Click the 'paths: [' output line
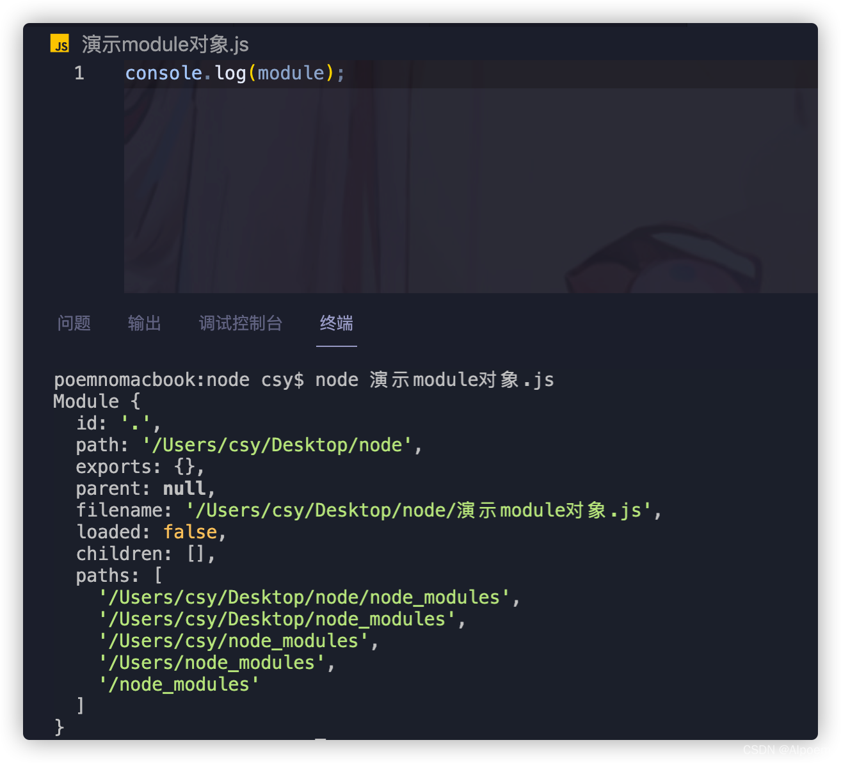 click(x=119, y=575)
